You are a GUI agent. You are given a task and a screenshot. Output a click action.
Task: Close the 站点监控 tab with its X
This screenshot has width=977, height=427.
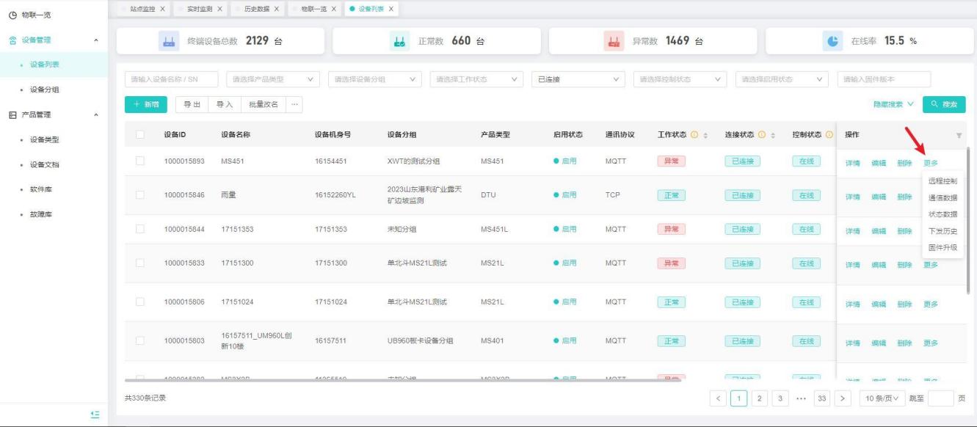(x=161, y=9)
